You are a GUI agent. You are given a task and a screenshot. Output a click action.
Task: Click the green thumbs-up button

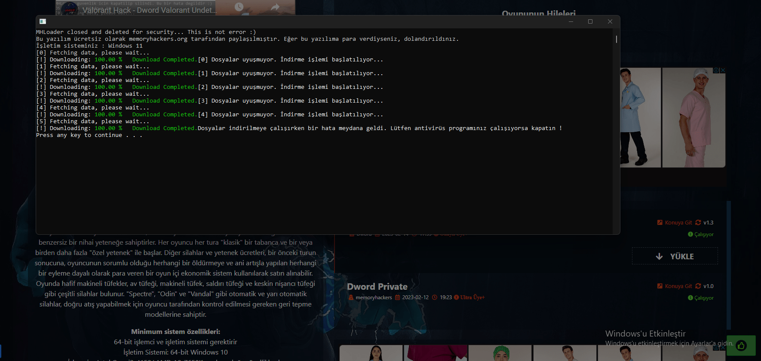coord(741,346)
